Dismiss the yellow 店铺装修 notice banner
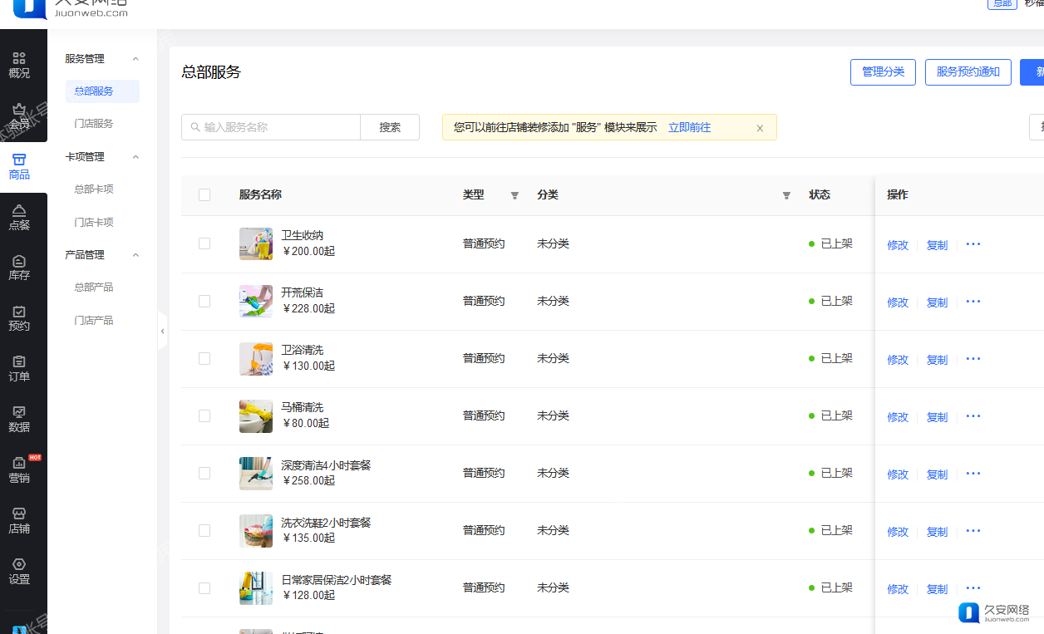The image size is (1044, 634). pos(760,128)
